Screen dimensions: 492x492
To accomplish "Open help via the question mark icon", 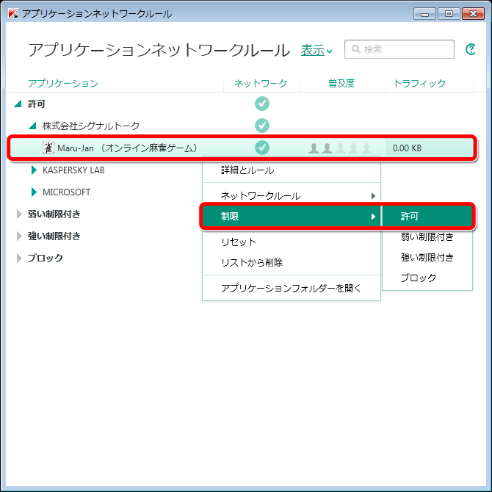I will coord(471,49).
